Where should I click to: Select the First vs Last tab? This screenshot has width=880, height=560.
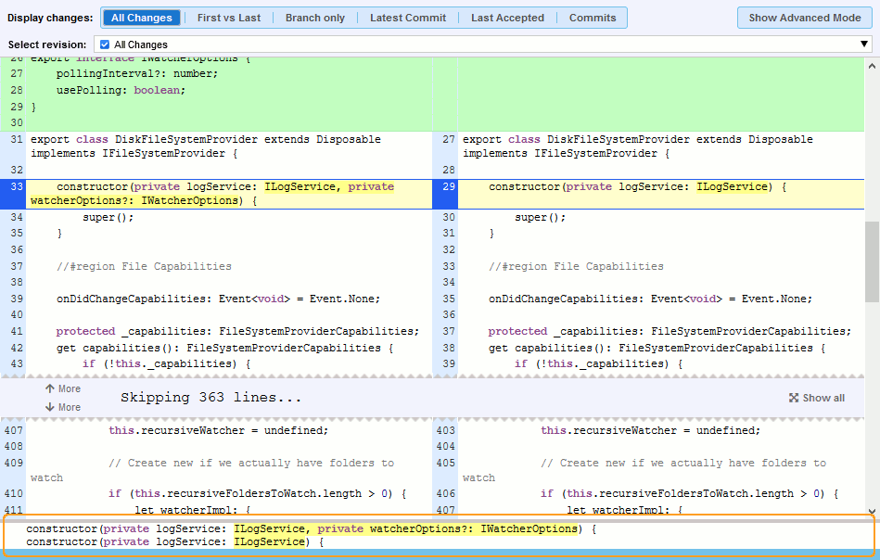click(x=229, y=18)
